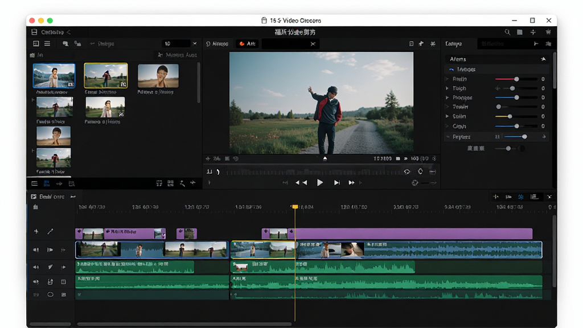Viewport: 583px width, 328px height.
Task: Click the step-back double-arrow transport button
Action: pos(301,183)
